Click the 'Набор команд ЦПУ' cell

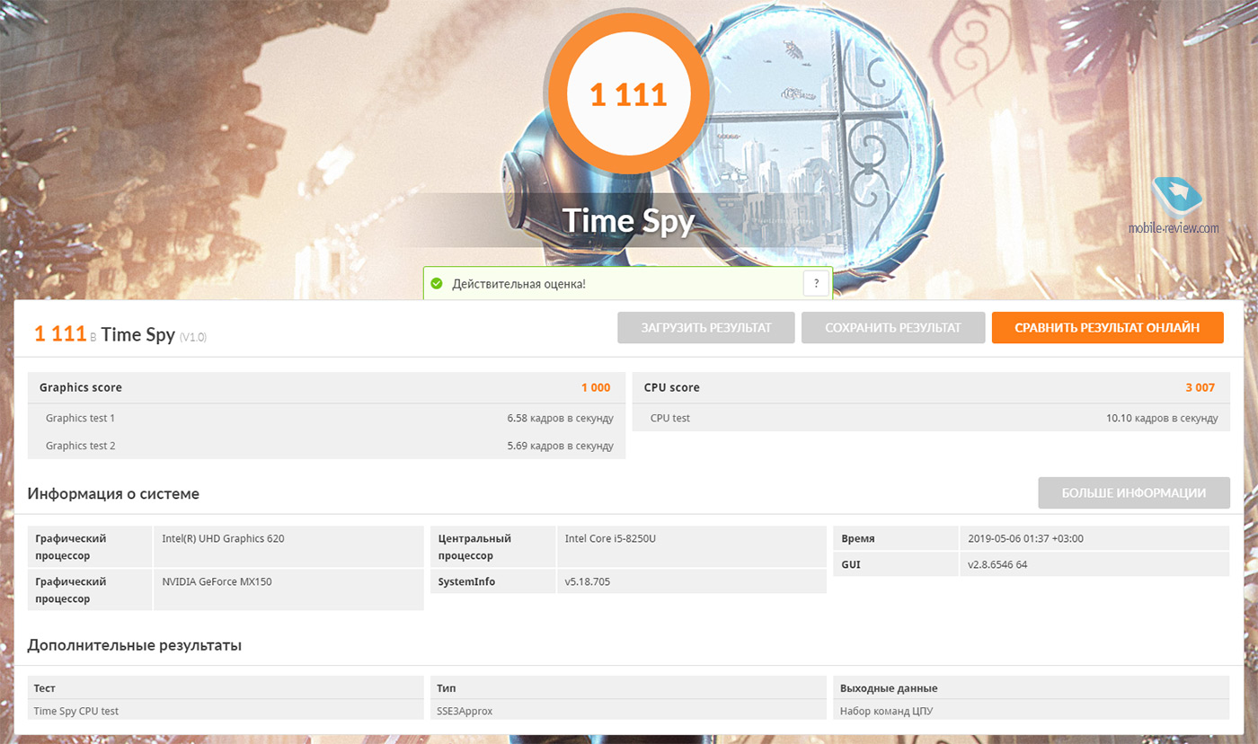point(1032,710)
